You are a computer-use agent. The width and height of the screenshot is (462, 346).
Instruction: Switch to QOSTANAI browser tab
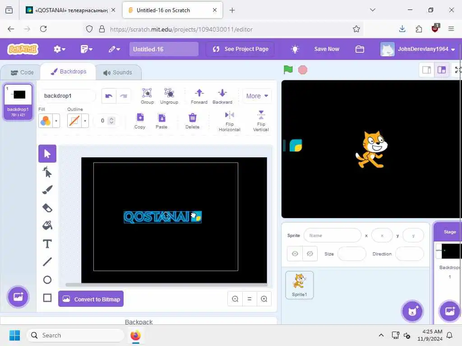coord(70,10)
